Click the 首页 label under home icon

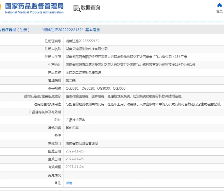coord(219,11)
